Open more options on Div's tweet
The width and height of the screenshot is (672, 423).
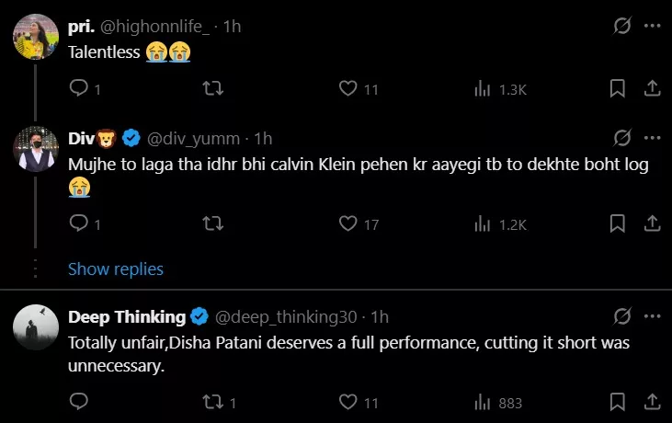click(652, 138)
